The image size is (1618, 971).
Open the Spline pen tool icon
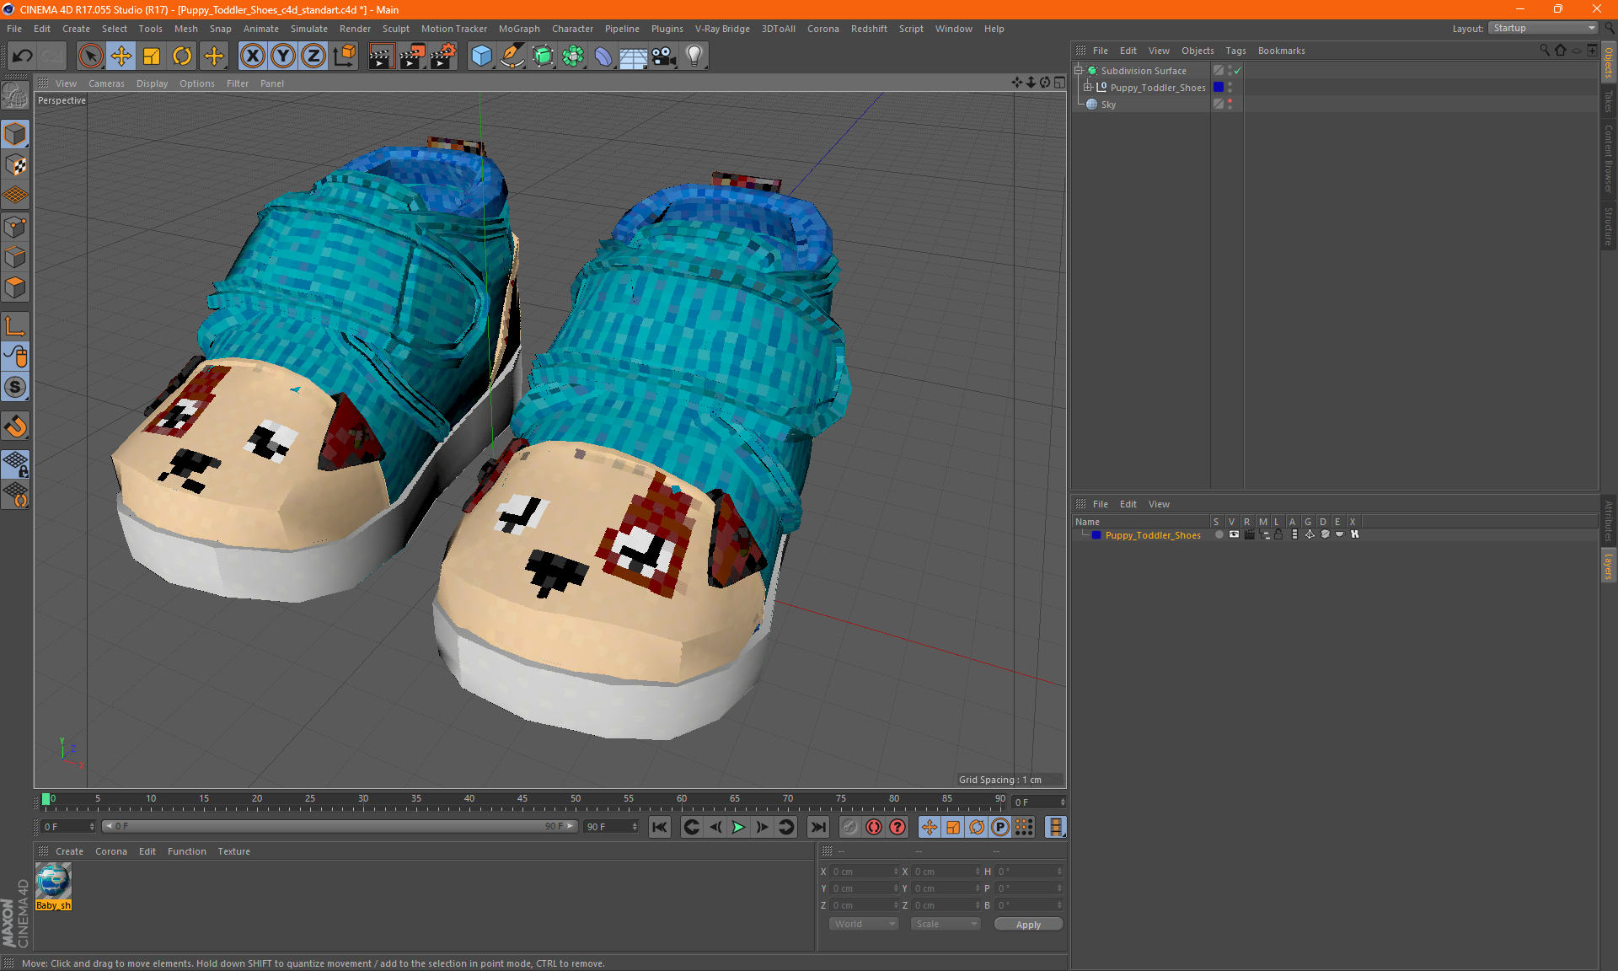(x=512, y=56)
